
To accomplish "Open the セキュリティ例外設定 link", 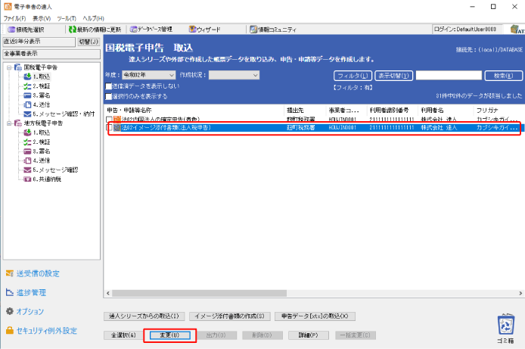I will tap(47, 331).
